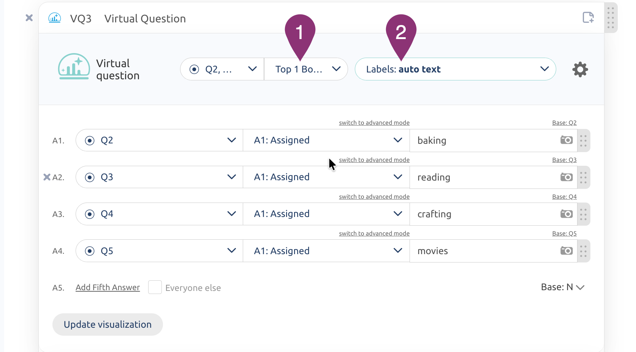Viewport: 636px width, 352px height.
Task: Close the VQ3 panel with the X
Action: 29,18
